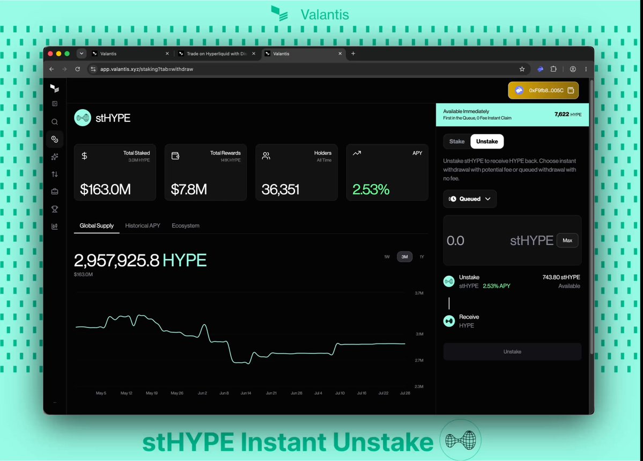Switch to Trade on Hyperliquid browser tab
Viewport: 643px width, 461px height.
point(217,53)
